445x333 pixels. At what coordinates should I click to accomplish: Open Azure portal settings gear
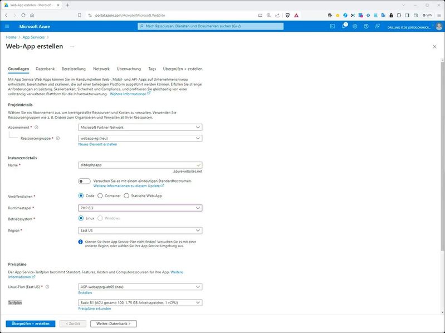coord(355,26)
